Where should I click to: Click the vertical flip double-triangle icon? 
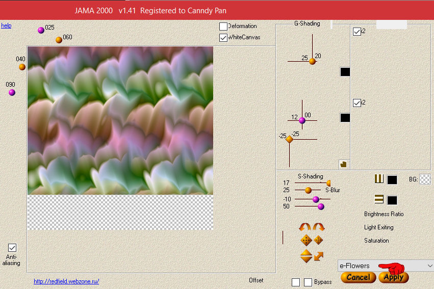(x=306, y=256)
